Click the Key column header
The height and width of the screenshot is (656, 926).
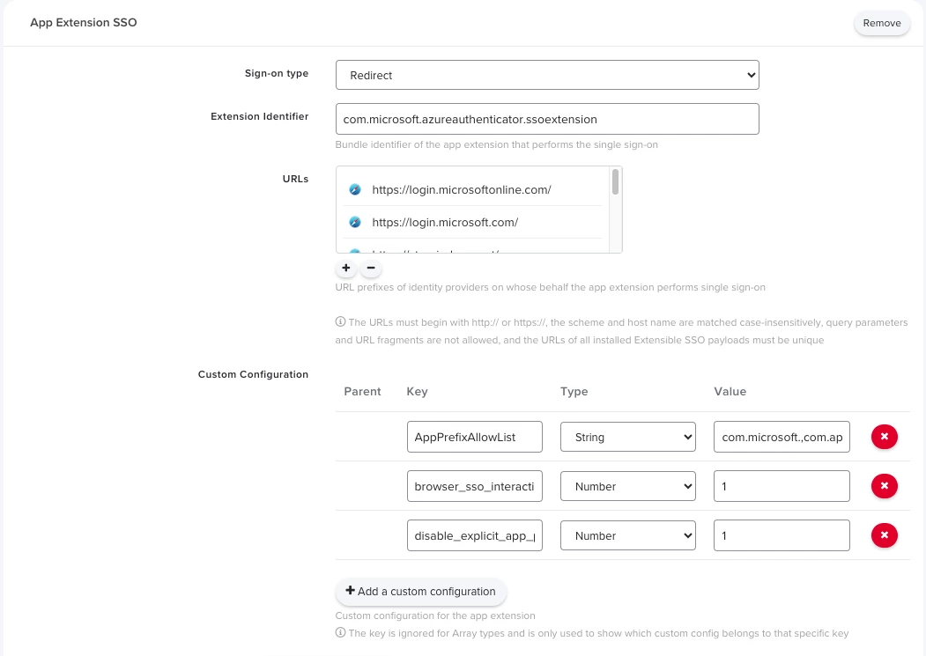point(417,392)
